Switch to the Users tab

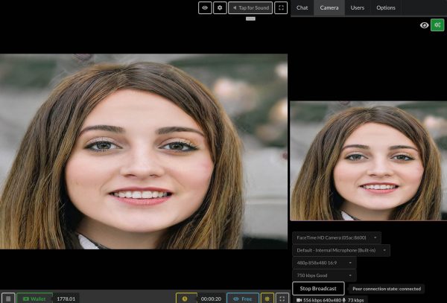[x=358, y=7]
